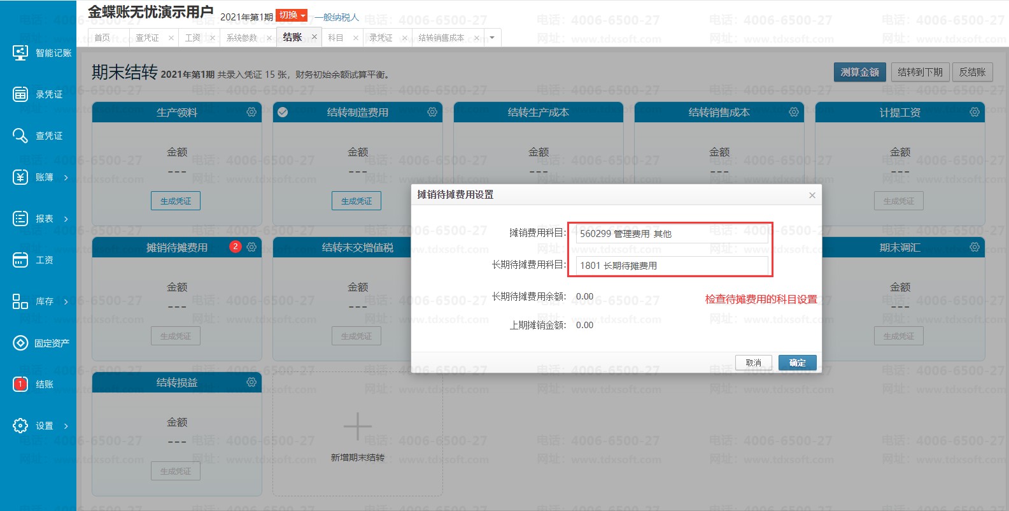This screenshot has height=511, width=1009.
Task: Click the 录凭证 sidebar icon
Action: pos(20,94)
